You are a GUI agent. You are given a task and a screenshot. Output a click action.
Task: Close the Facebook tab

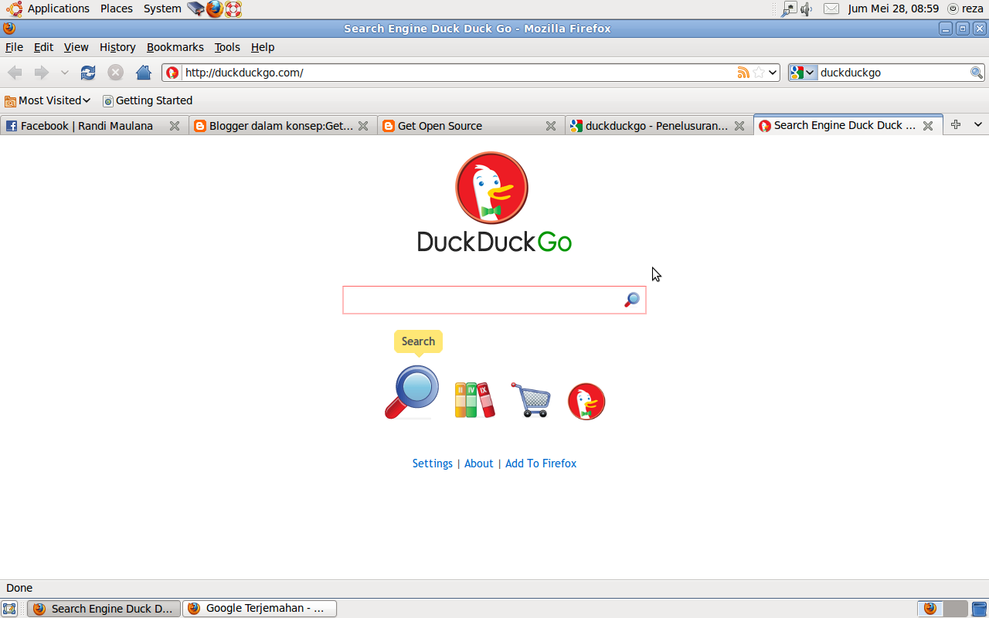(175, 126)
